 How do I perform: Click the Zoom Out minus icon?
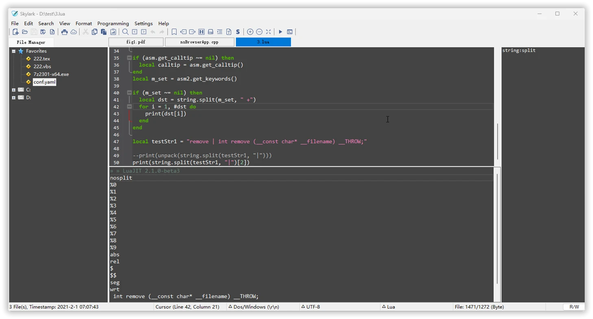pyautogui.click(x=259, y=32)
